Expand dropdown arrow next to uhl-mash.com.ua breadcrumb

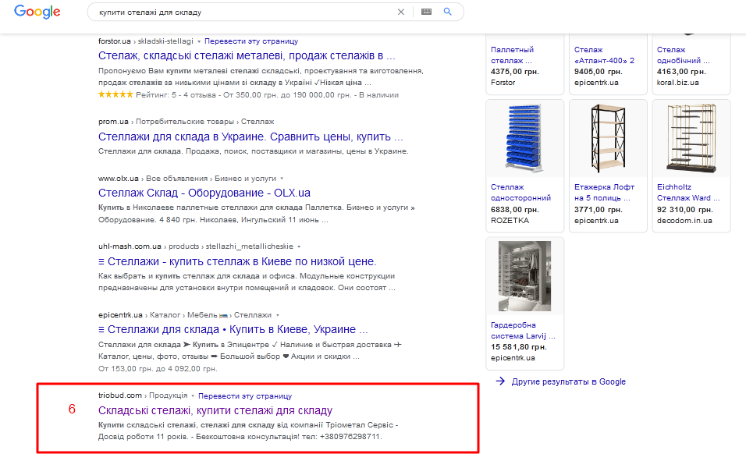pos(299,246)
